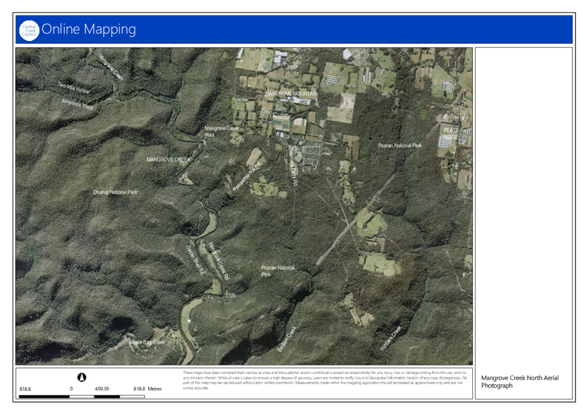Click the Central Coast Council logo
Screen dimensions: 588x415
29,30
